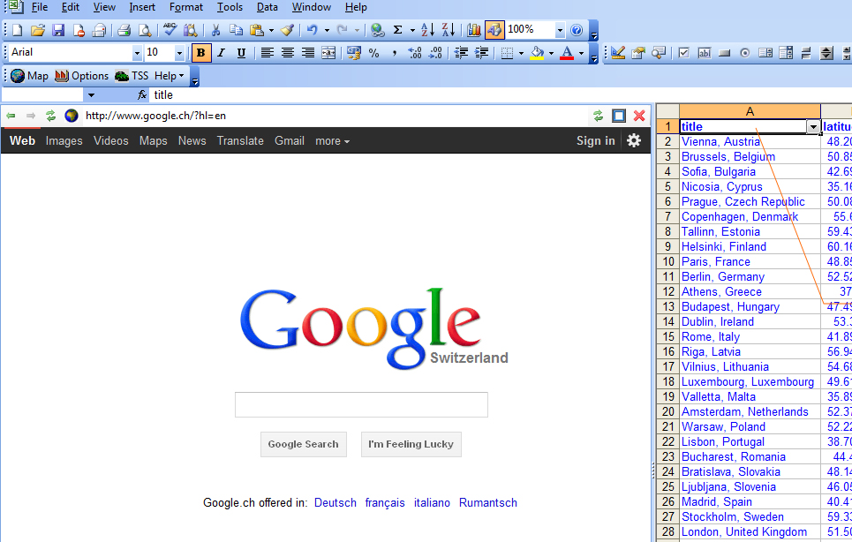Sort descending Z to A

point(449,30)
